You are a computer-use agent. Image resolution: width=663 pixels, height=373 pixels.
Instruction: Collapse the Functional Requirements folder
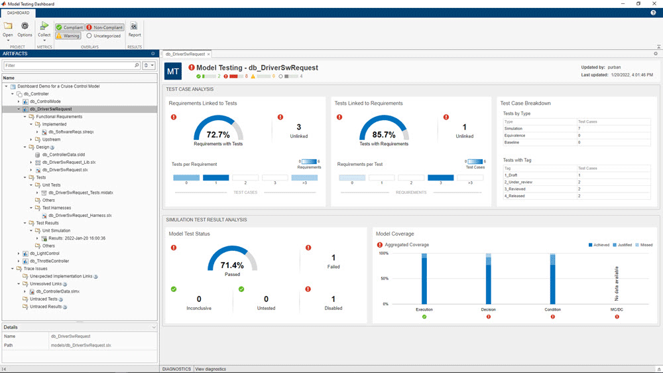coord(30,117)
